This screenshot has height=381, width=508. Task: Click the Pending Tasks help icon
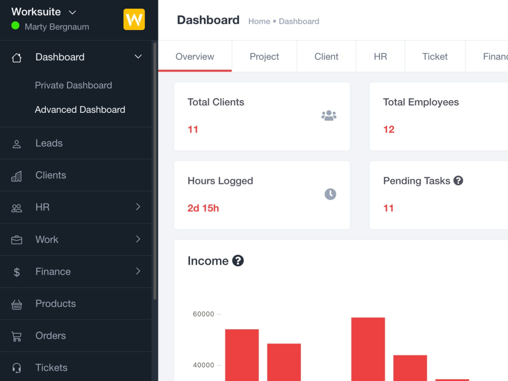[x=458, y=180]
